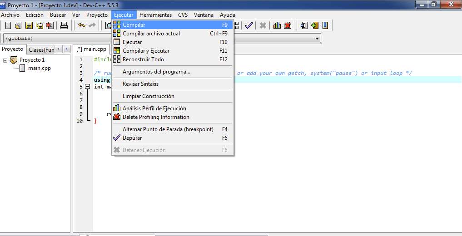Open the Buscar menu
This screenshot has width=462, height=236.
pyautogui.click(x=58, y=15)
